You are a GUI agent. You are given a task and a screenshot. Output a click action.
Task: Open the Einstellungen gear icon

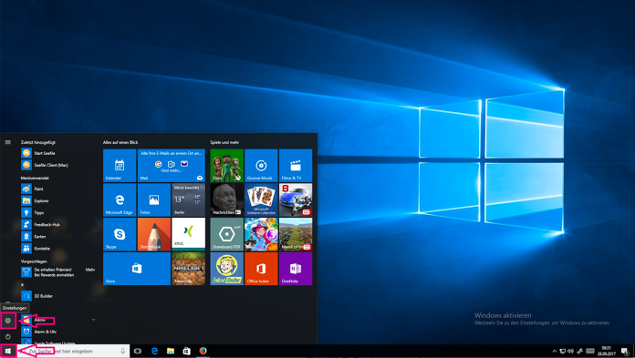[x=7, y=321]
